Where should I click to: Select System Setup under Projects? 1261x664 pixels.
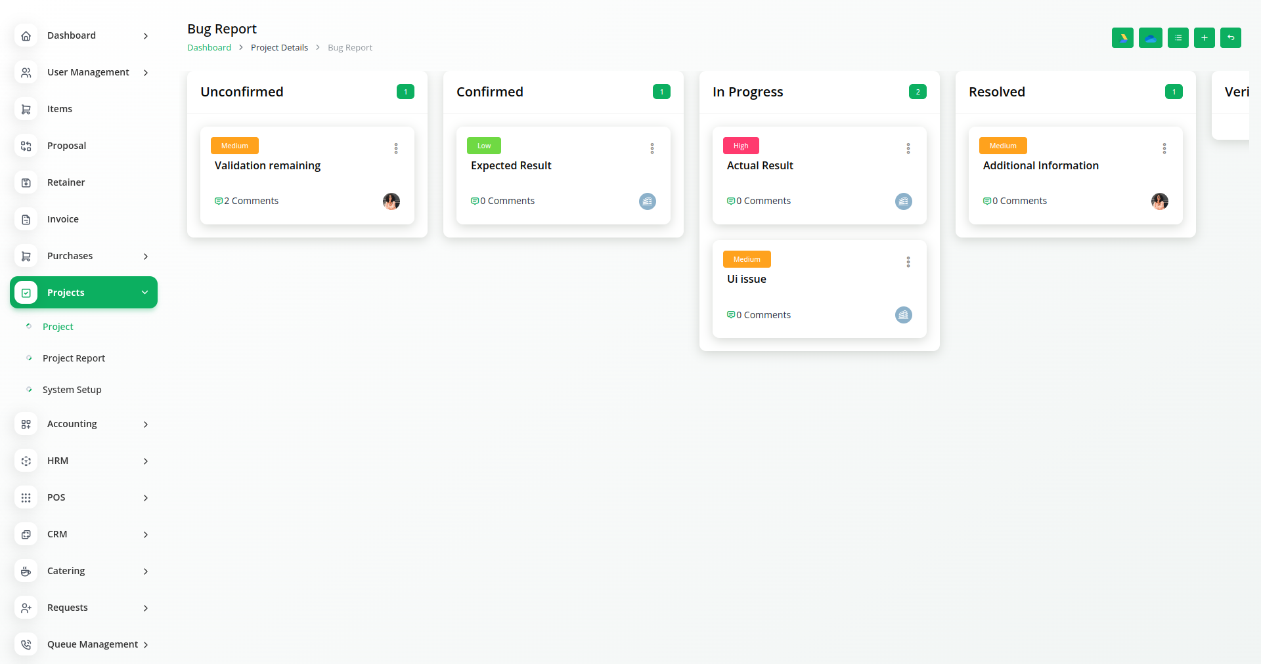click(72, 390)
